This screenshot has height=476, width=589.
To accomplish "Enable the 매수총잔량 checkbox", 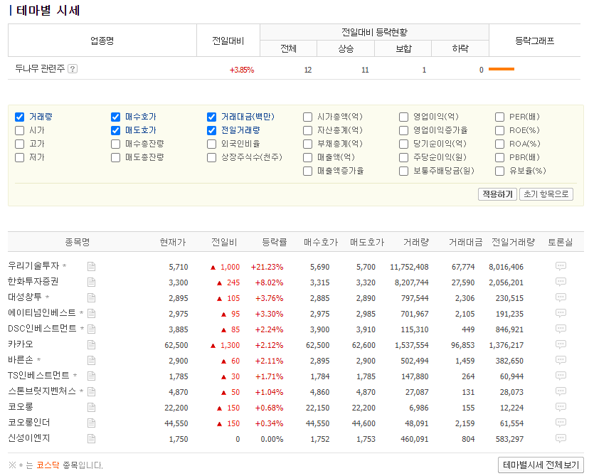I will (x=116, y=144).
